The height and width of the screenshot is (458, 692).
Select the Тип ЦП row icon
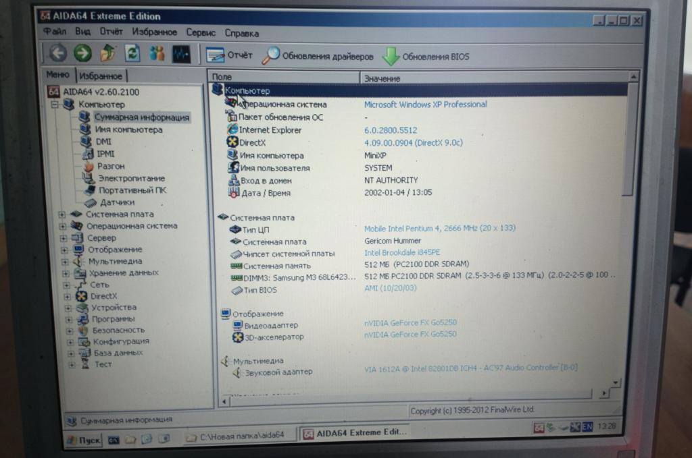pos(235,229)
